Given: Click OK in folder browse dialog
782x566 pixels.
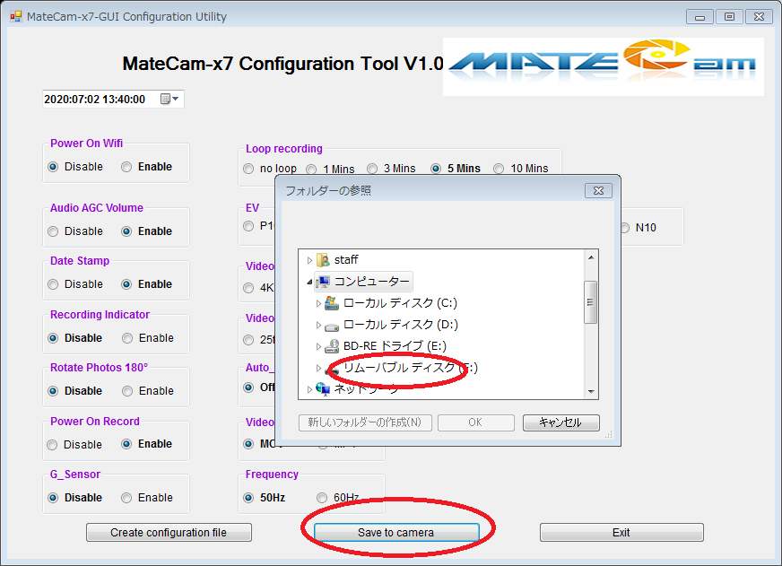Looking at the screenshot, I should pos(475,422).
